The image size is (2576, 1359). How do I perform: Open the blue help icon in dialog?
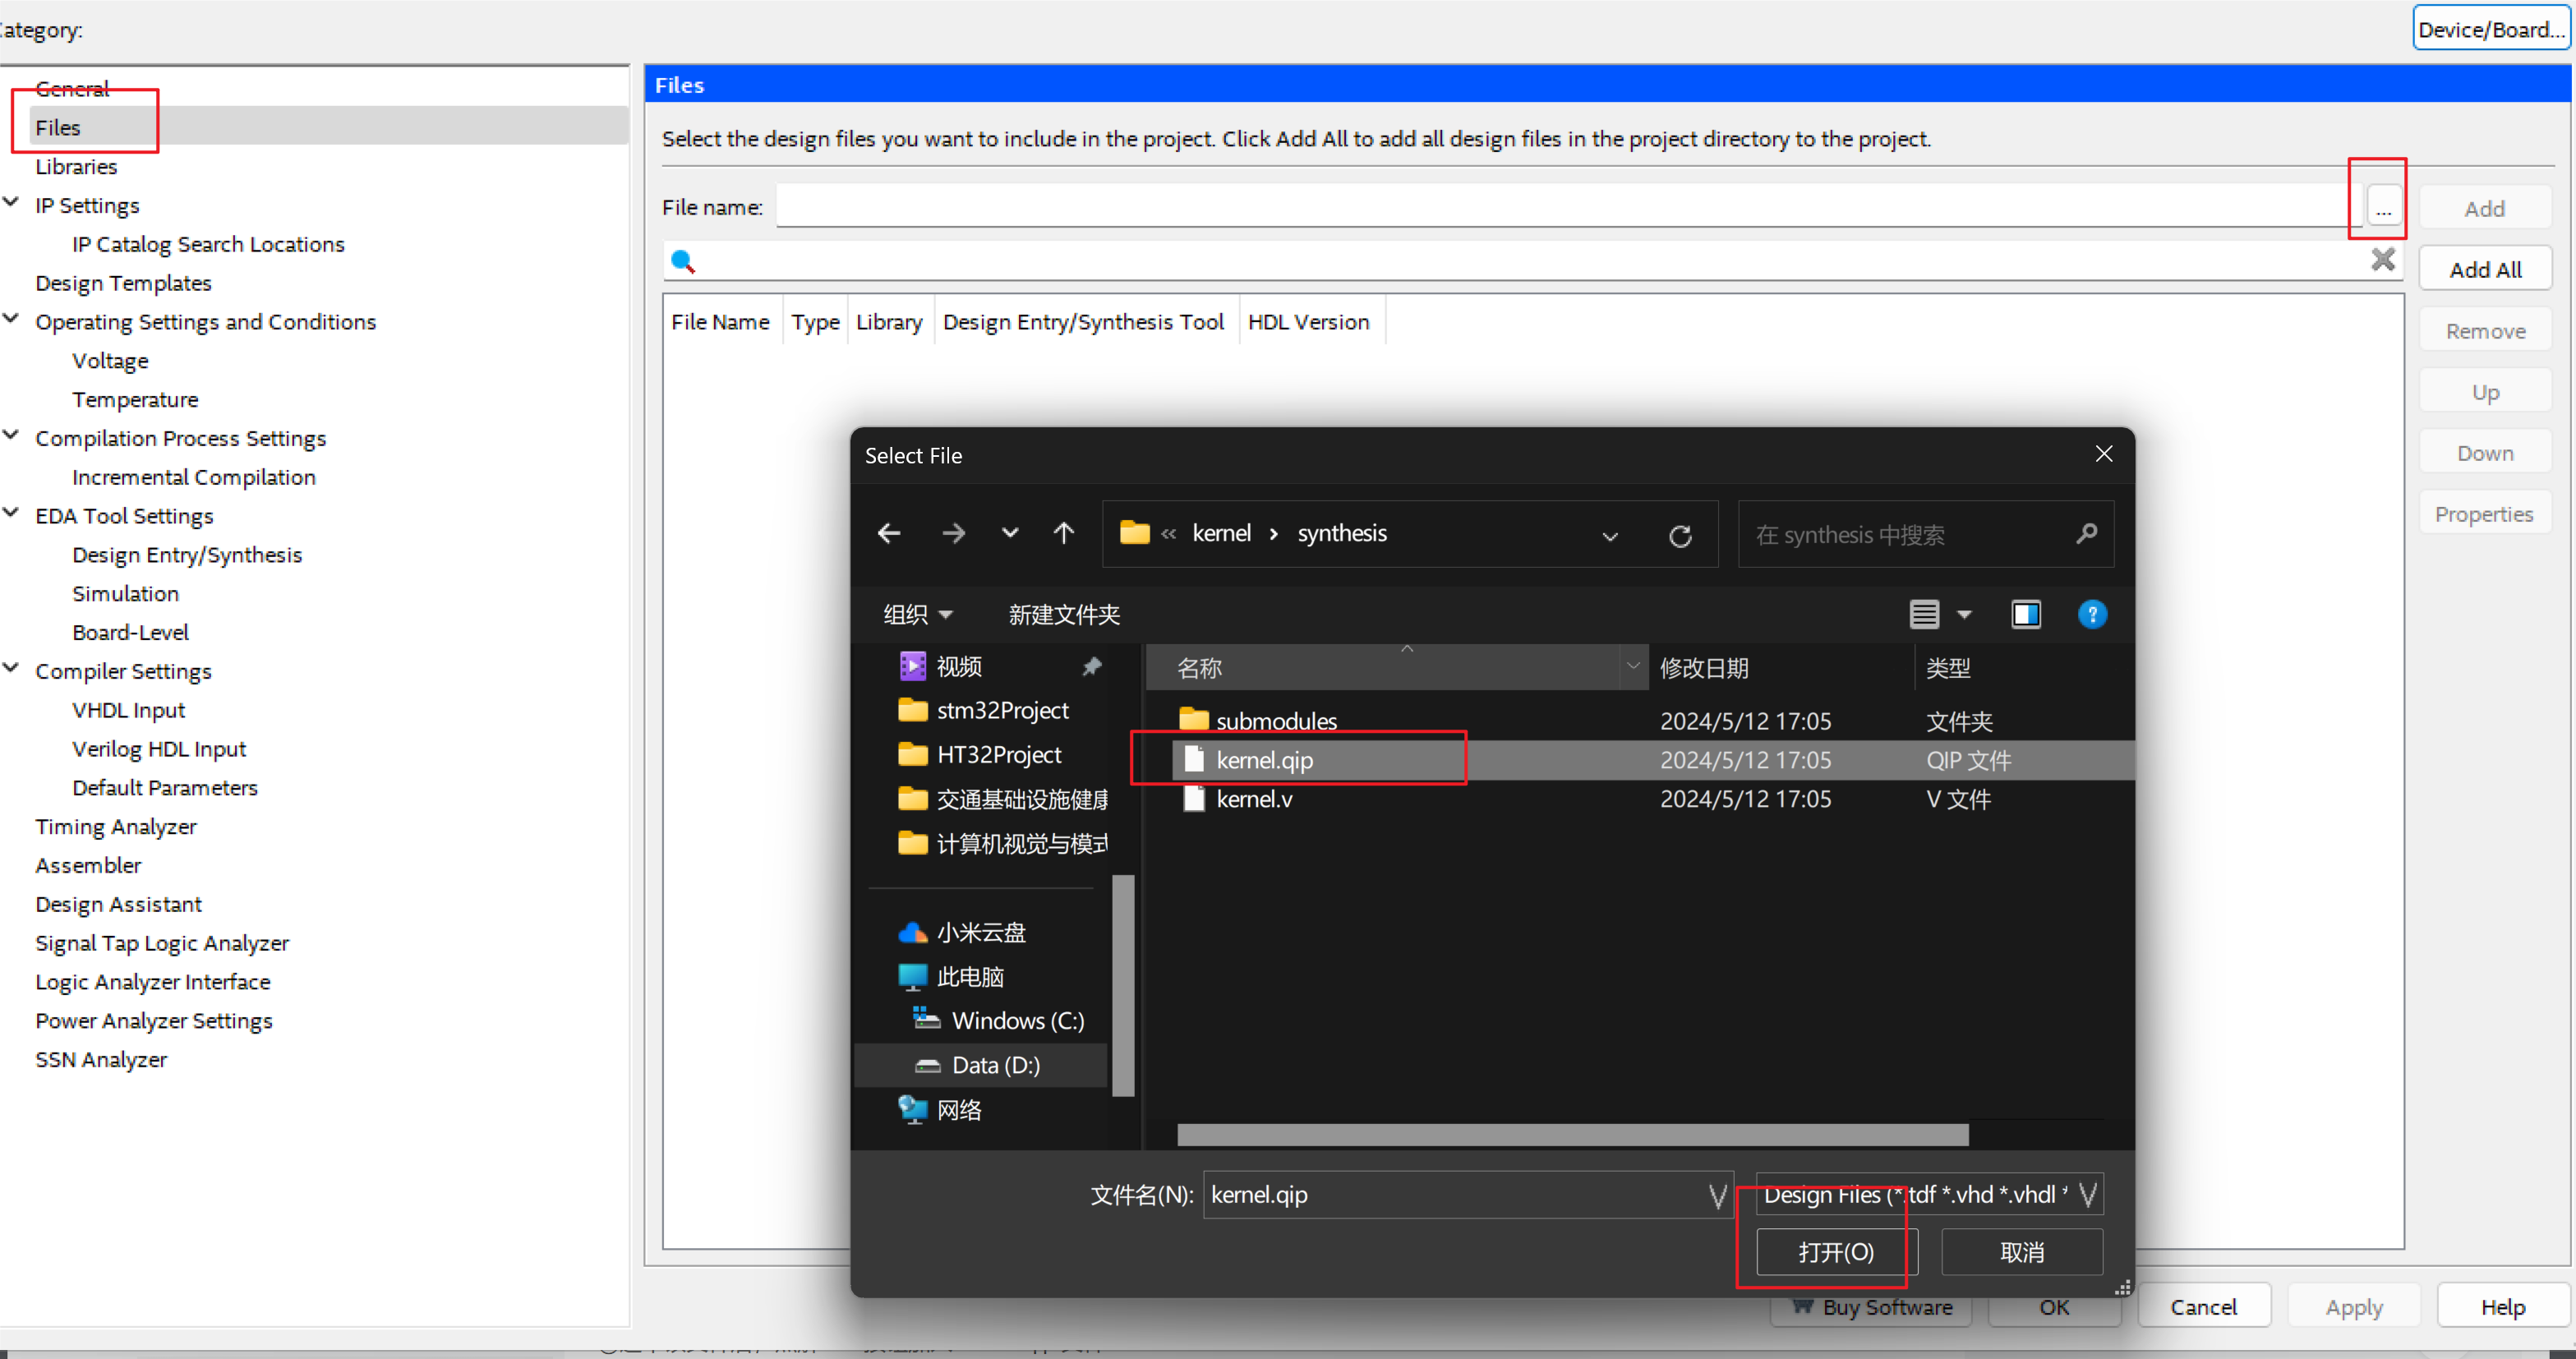tap(2092, 614)
